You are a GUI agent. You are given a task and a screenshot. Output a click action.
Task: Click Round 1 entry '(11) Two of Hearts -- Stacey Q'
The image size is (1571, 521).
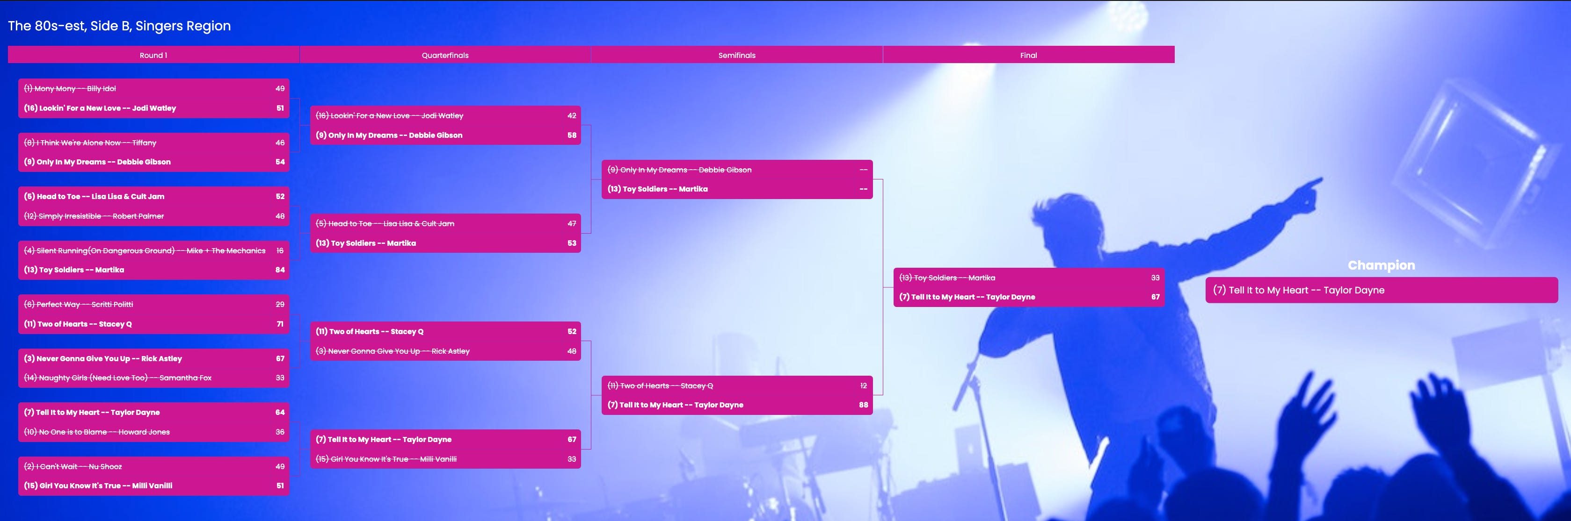tap(153, 323)
